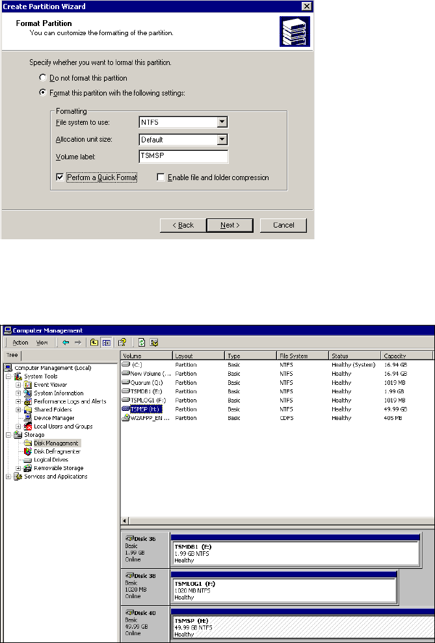Expand the Event Viewer tree node

(18, 385)
